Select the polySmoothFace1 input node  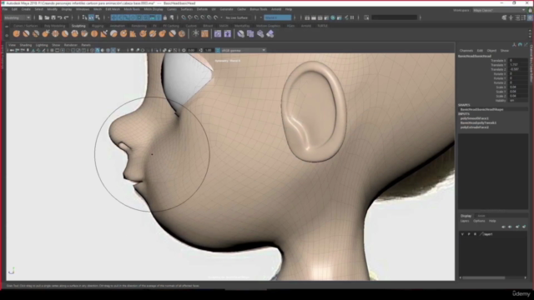(475, 118)
